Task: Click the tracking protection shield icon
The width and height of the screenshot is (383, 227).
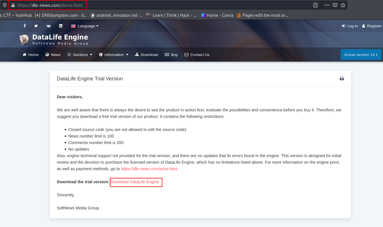Action: [x=5, y=5]
